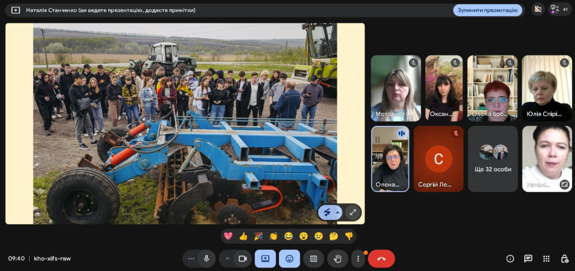This screenshot has height=271, width=575.
Task: Send the heart emoji reaction
Action: (x=228, y=236)
